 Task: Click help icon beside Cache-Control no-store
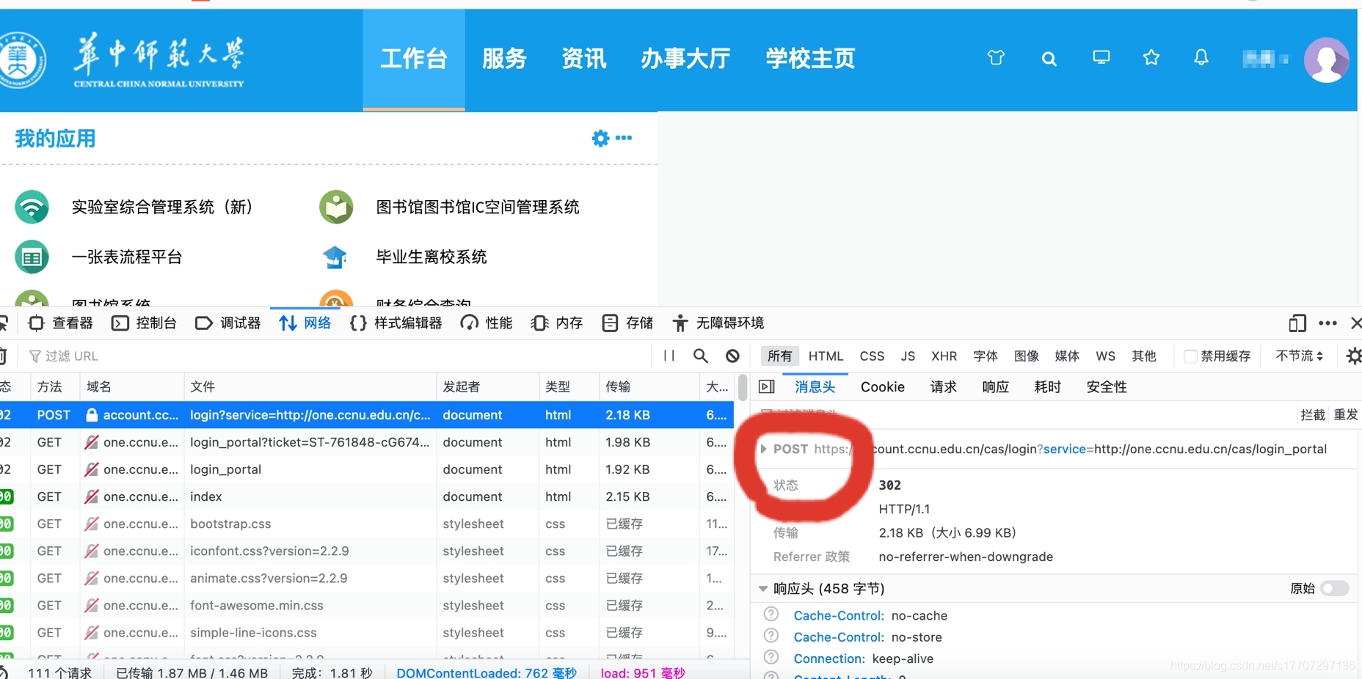771,636
